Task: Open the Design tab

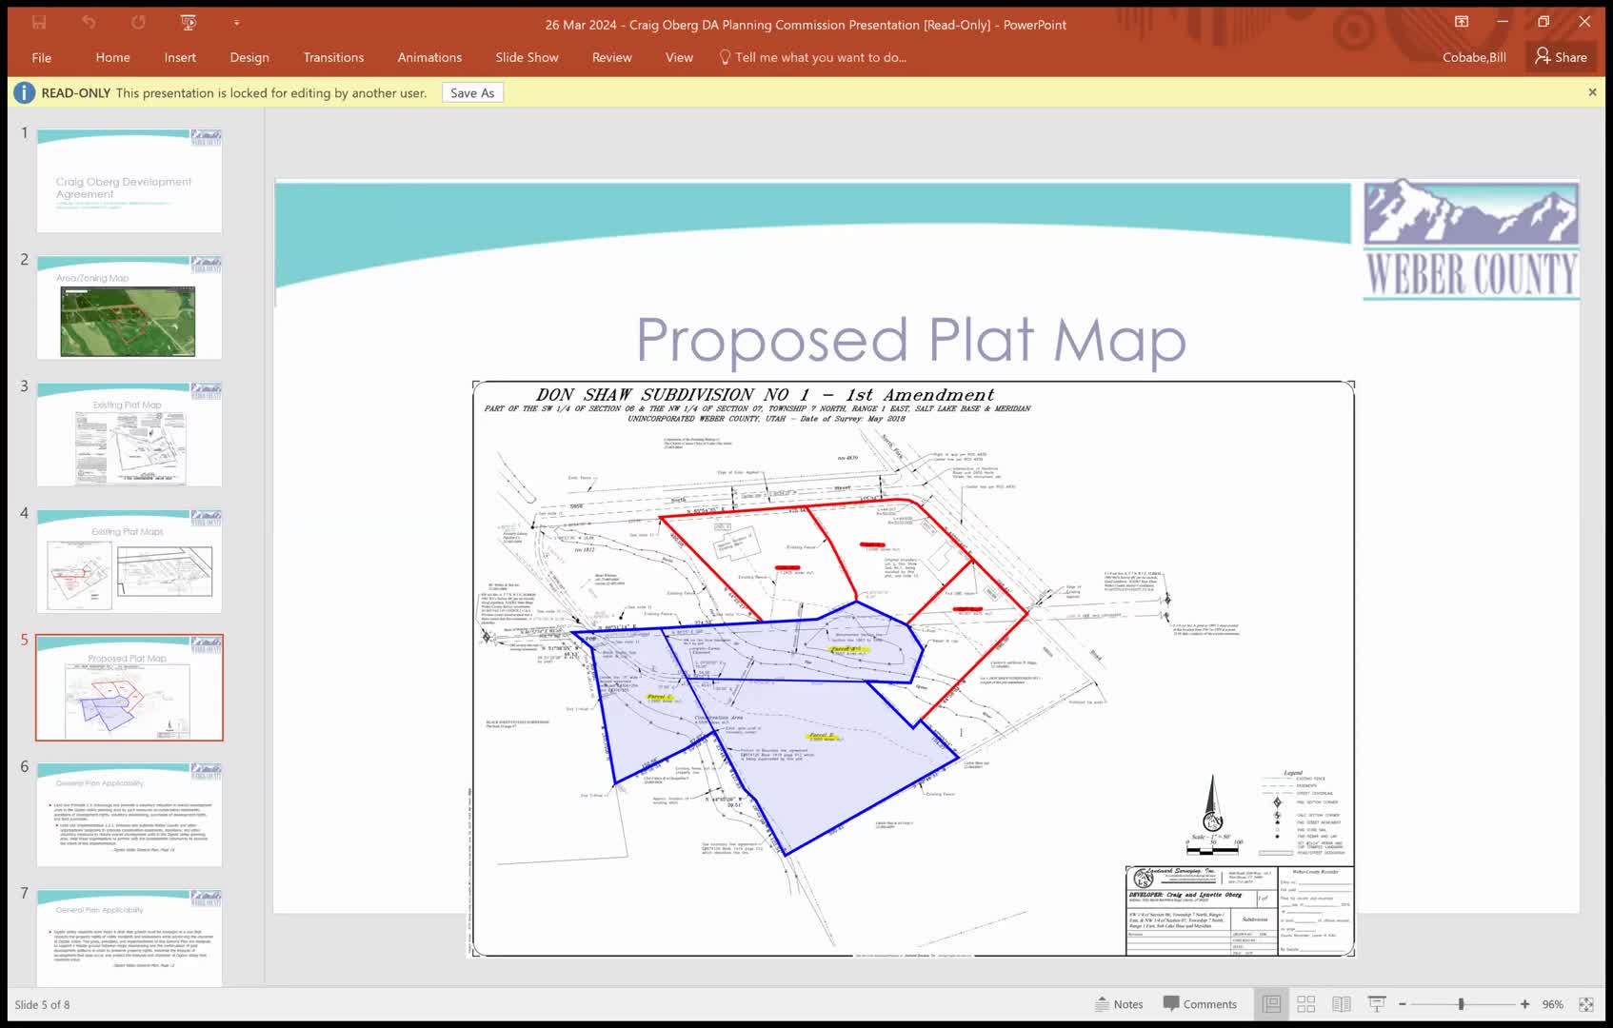Action: (x=249, y=57)
